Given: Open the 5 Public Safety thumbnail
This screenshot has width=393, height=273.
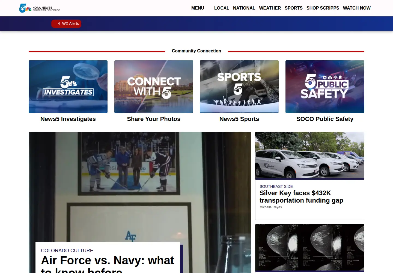Looking at the screenshot, I should 325,87.
